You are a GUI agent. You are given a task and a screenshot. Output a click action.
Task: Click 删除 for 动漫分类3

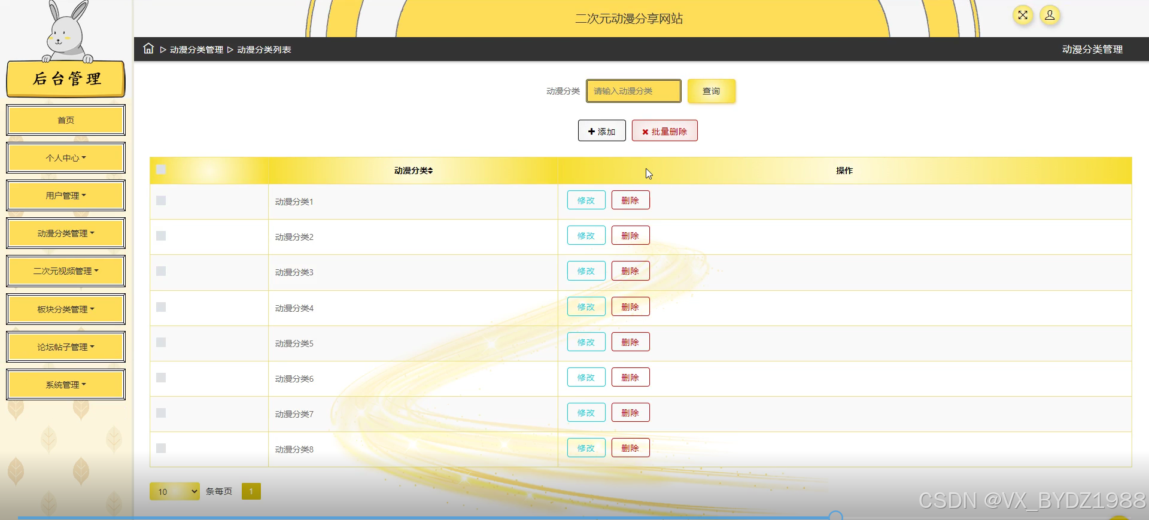(630, 271)
